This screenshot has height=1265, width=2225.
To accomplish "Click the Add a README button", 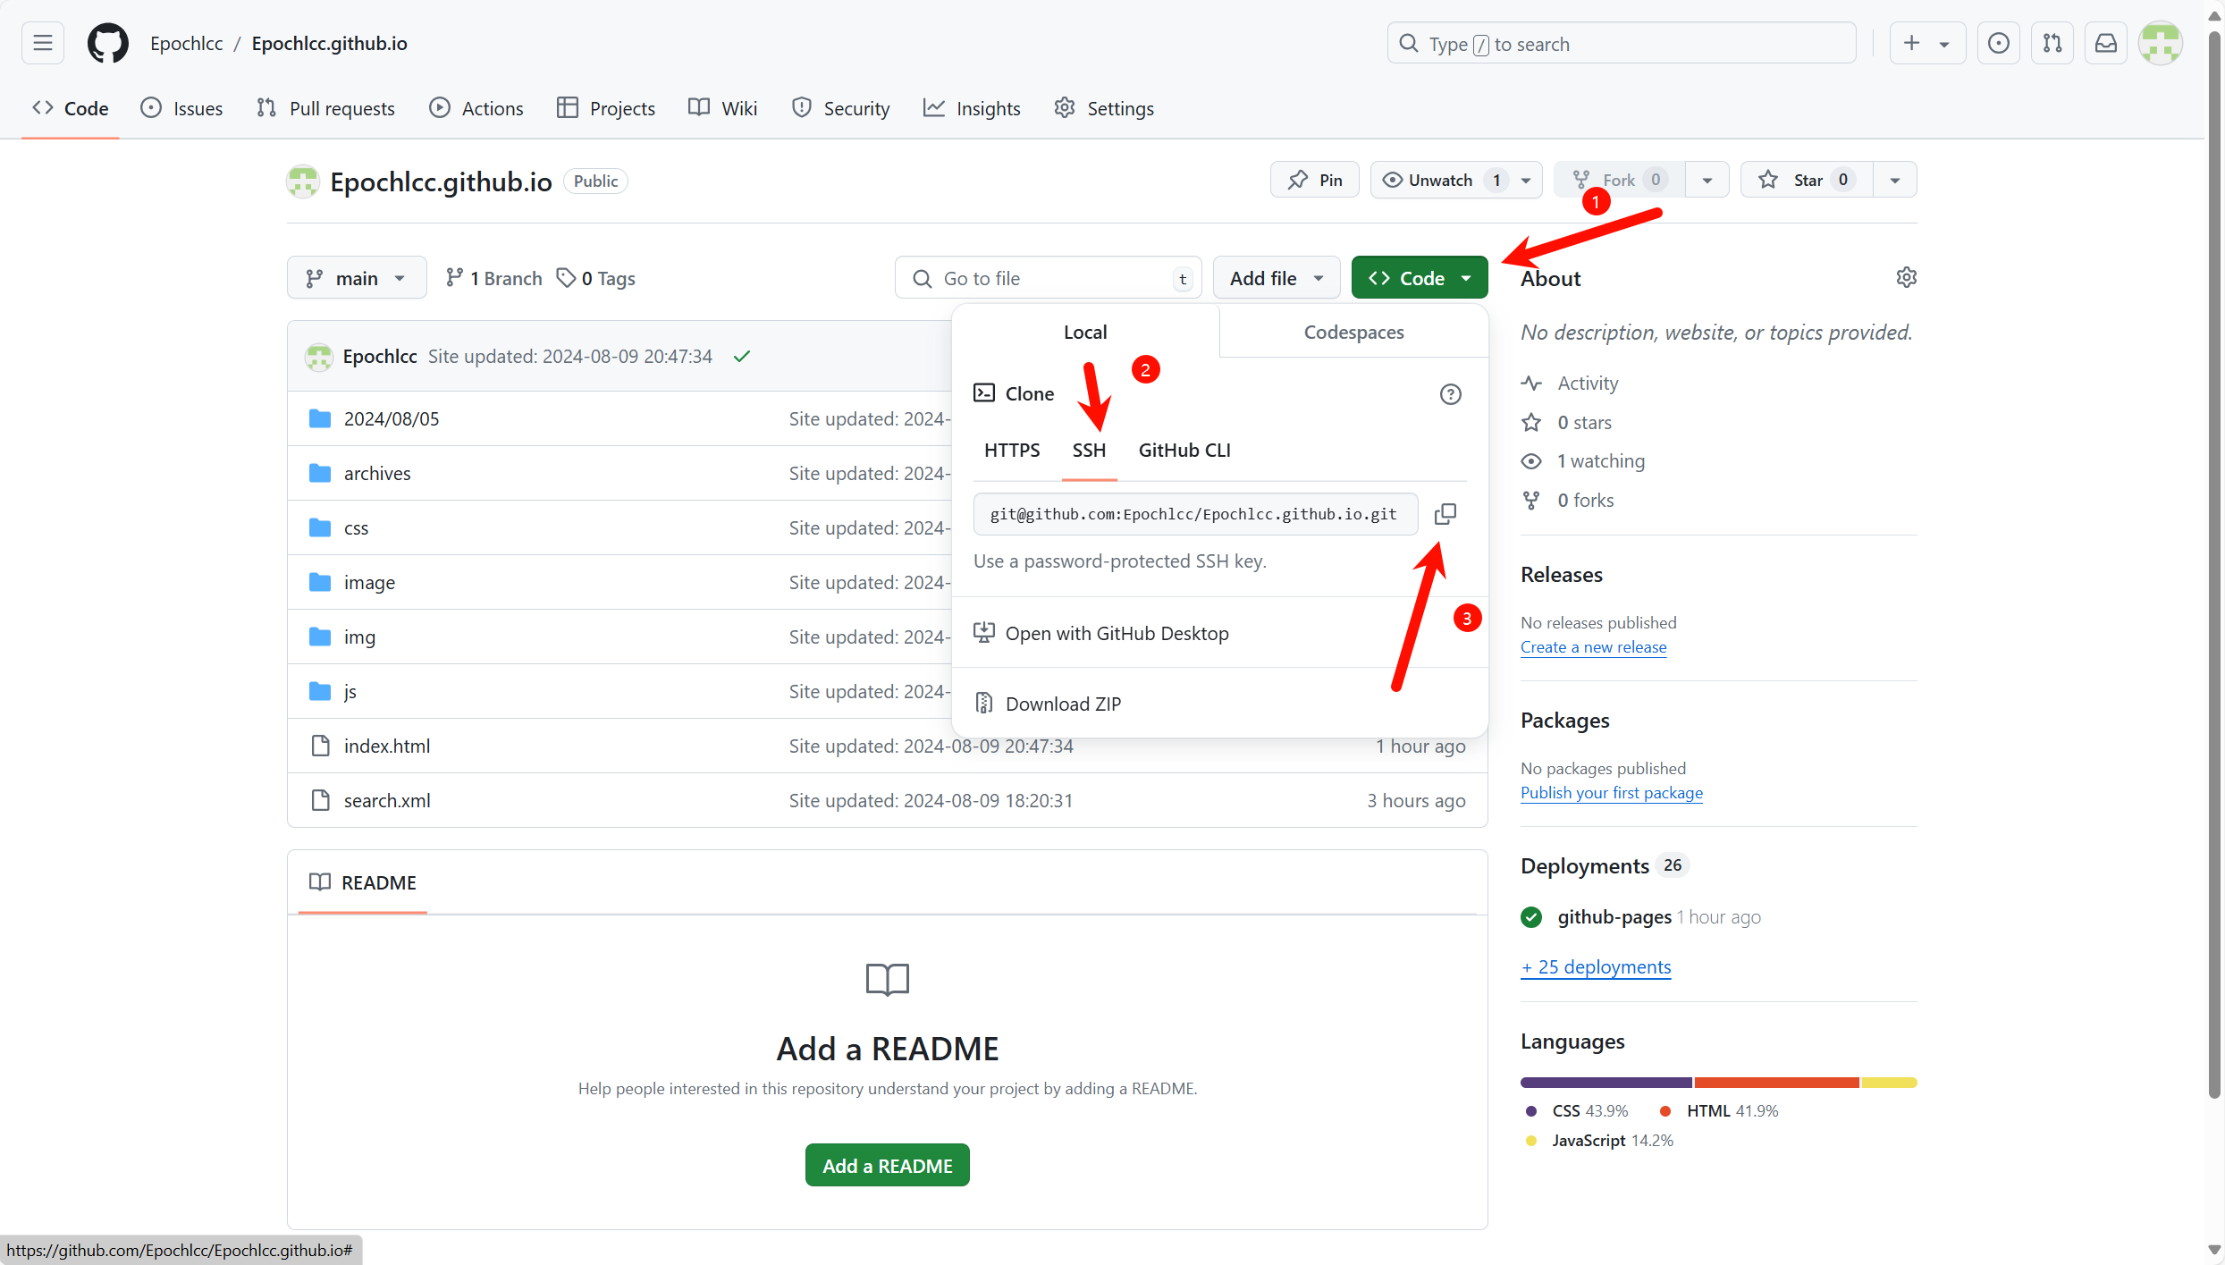I will 887,1165.
